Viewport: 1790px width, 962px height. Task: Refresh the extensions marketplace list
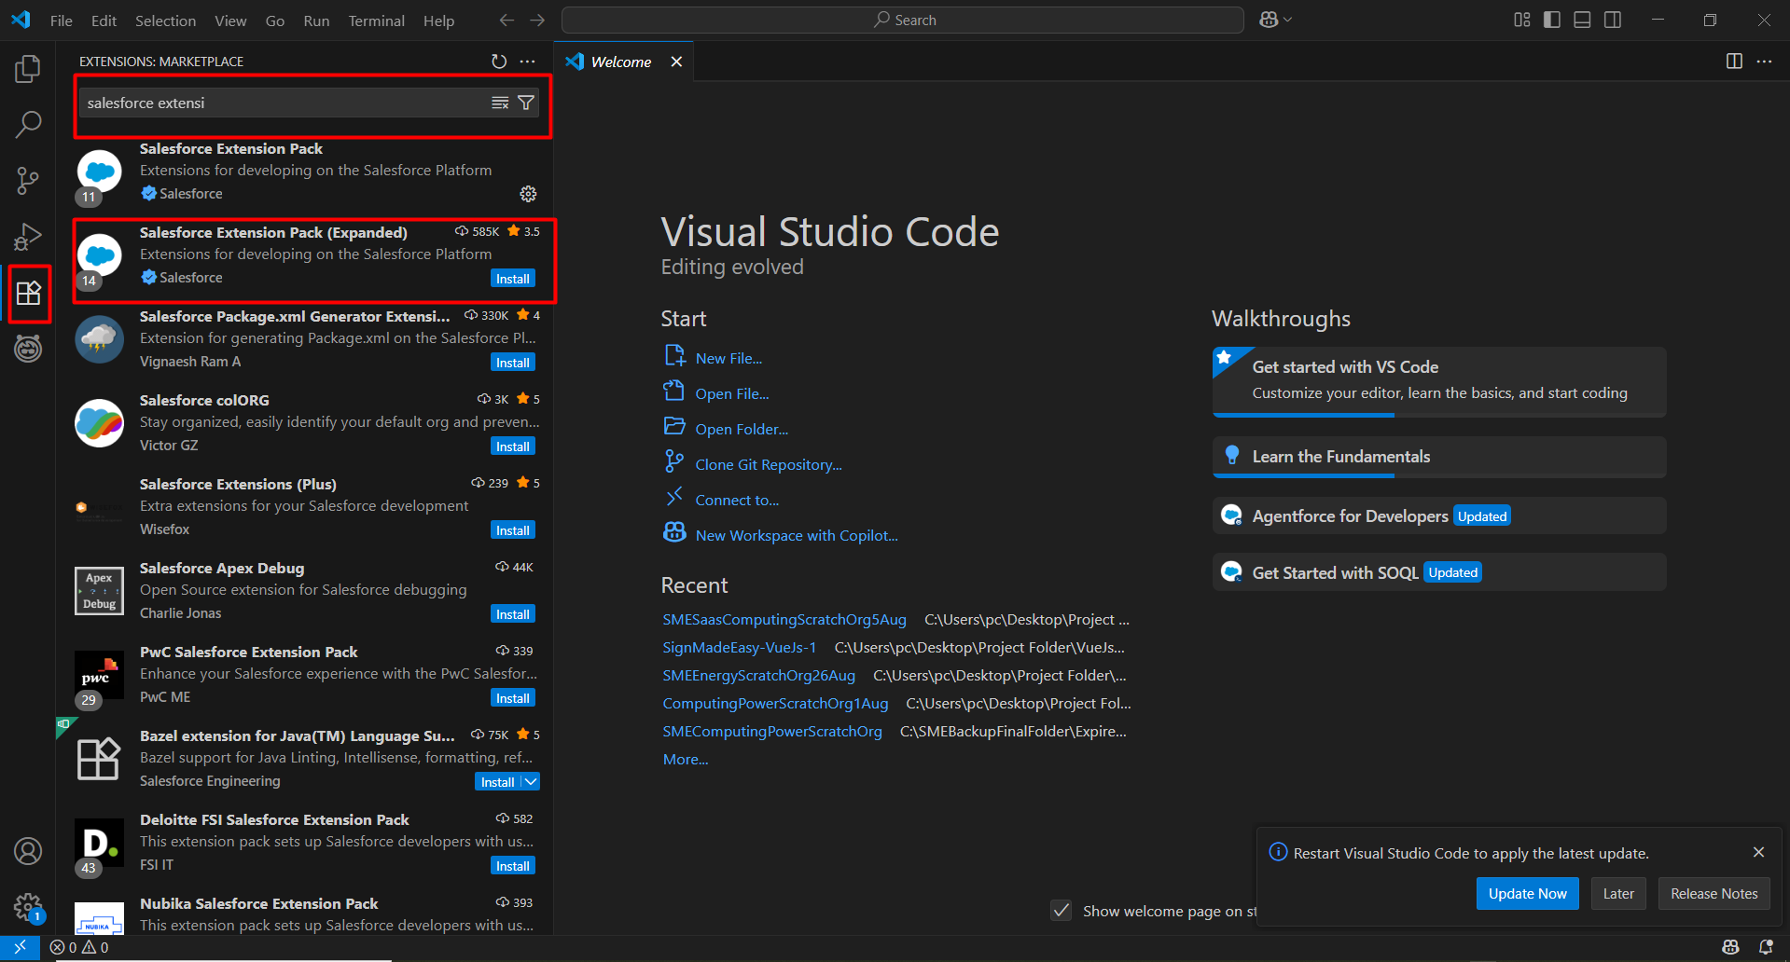[499, 62]
